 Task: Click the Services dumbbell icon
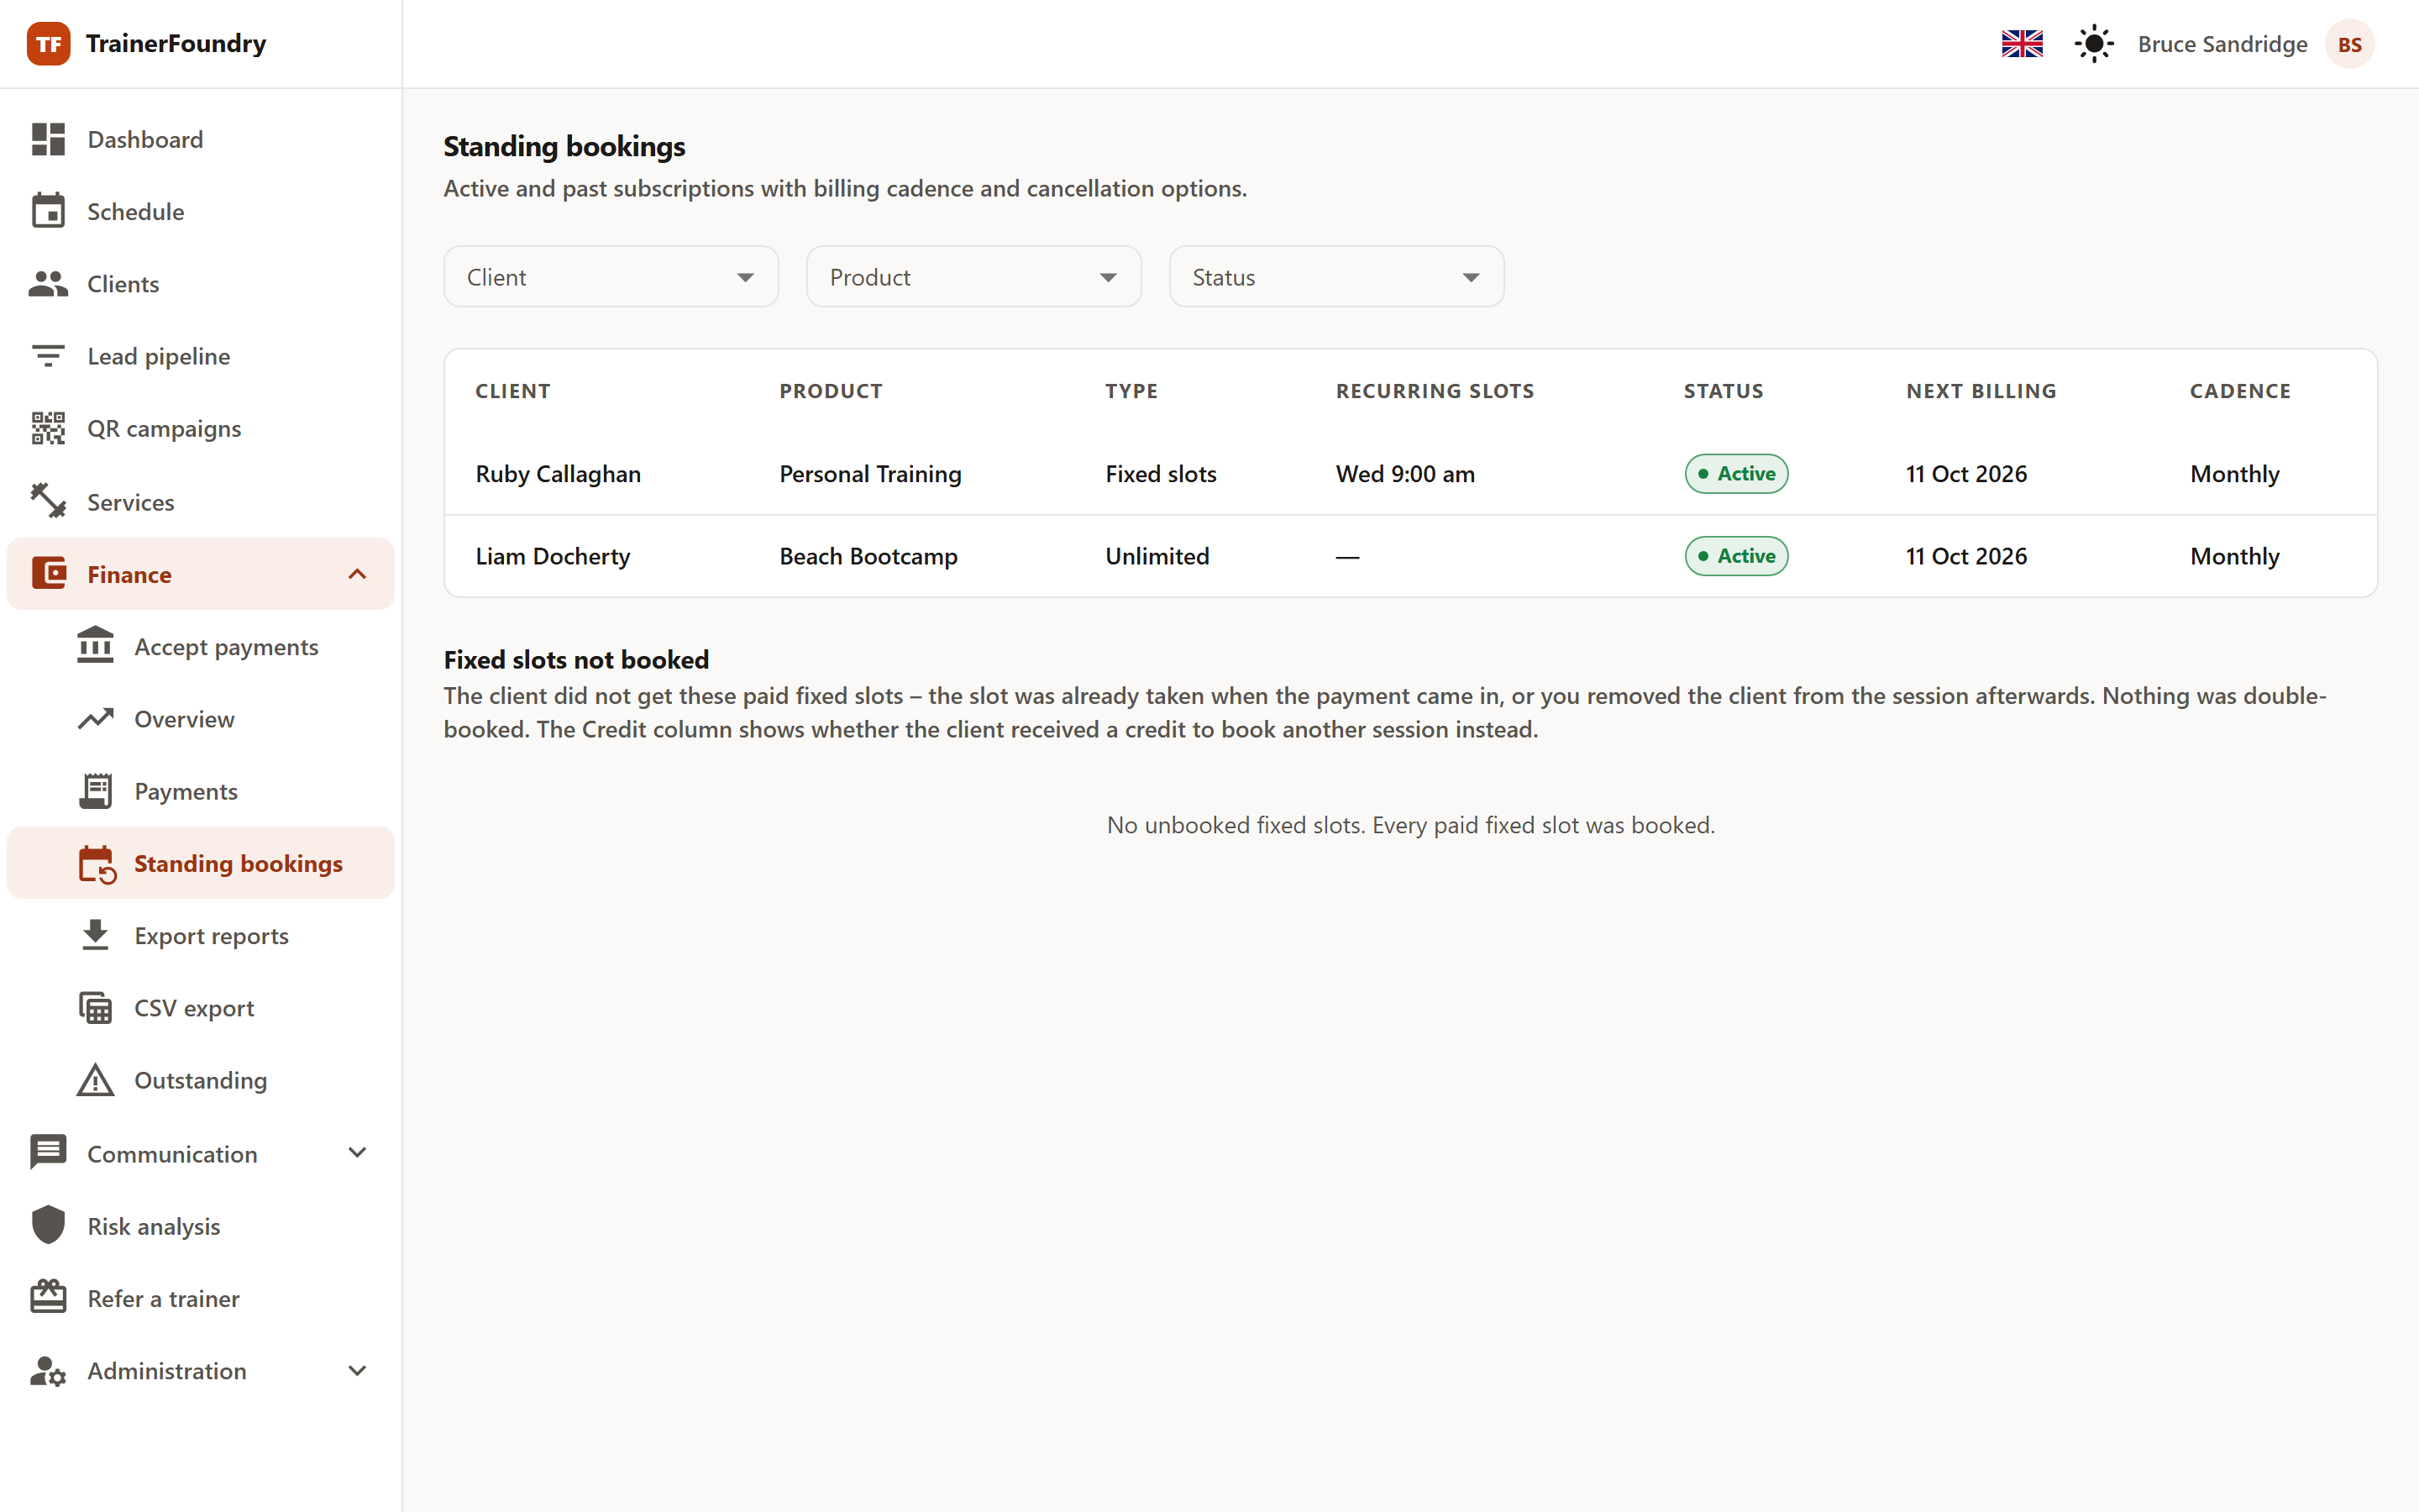pyautogui.click(x=48, y=501)
